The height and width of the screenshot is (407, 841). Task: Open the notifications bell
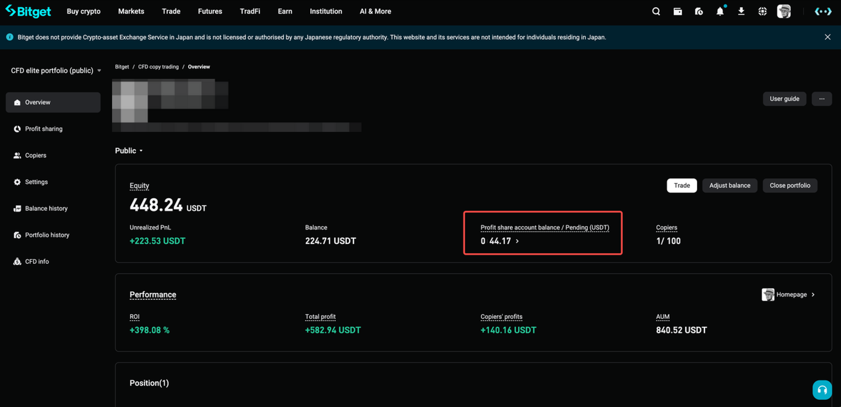point(720,12)
